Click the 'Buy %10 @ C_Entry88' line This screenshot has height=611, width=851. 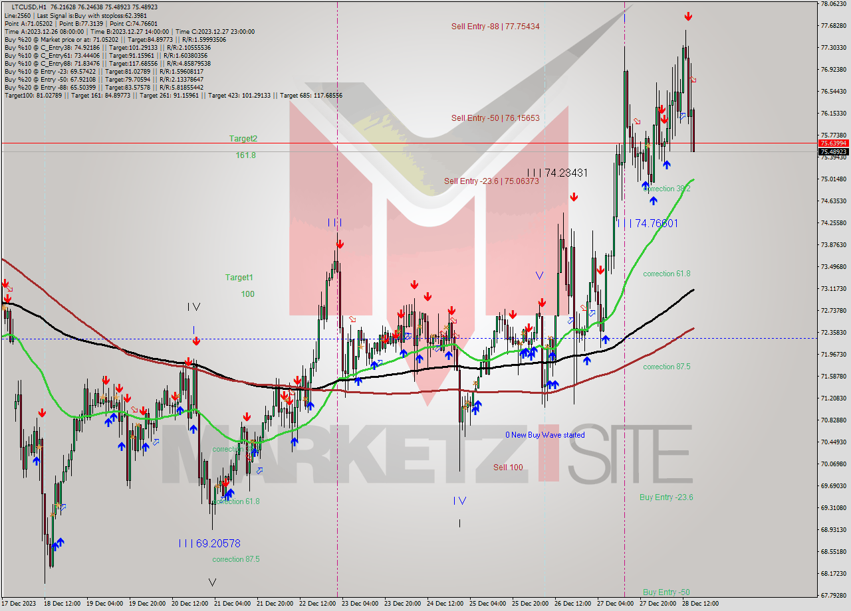coord(108,64)
